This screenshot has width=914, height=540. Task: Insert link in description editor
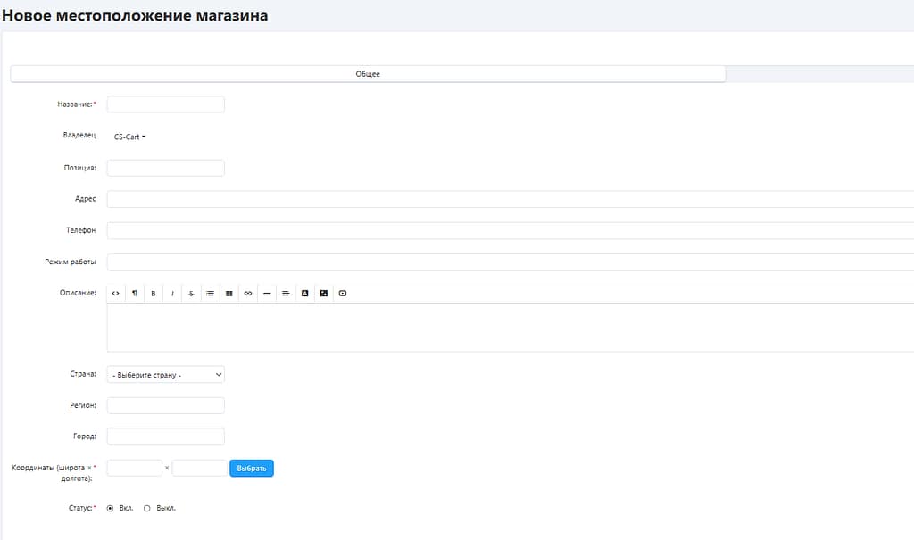pos(248,293)
